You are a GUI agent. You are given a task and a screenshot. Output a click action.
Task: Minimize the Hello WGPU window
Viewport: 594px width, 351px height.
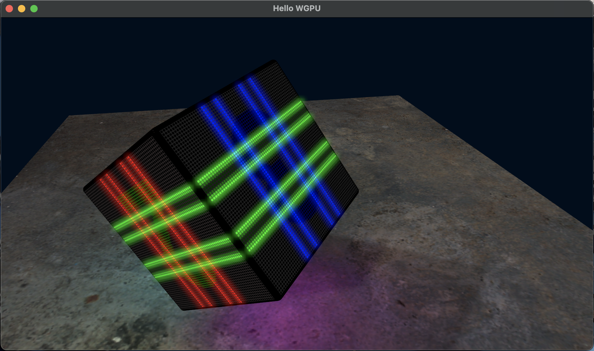pos(22,9)
